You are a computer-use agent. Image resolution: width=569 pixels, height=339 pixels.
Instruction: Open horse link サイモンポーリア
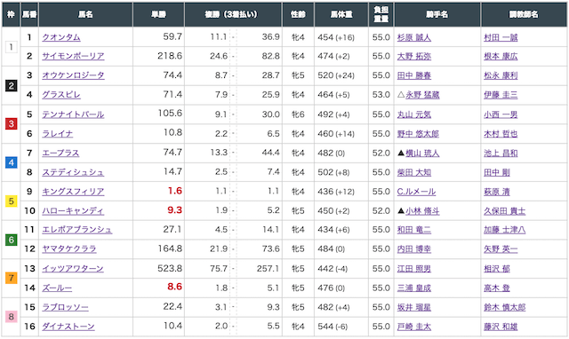[73, 56]
